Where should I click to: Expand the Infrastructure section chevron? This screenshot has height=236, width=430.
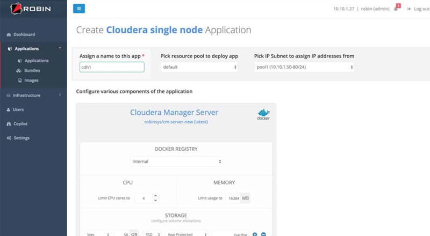pos(60,95)
